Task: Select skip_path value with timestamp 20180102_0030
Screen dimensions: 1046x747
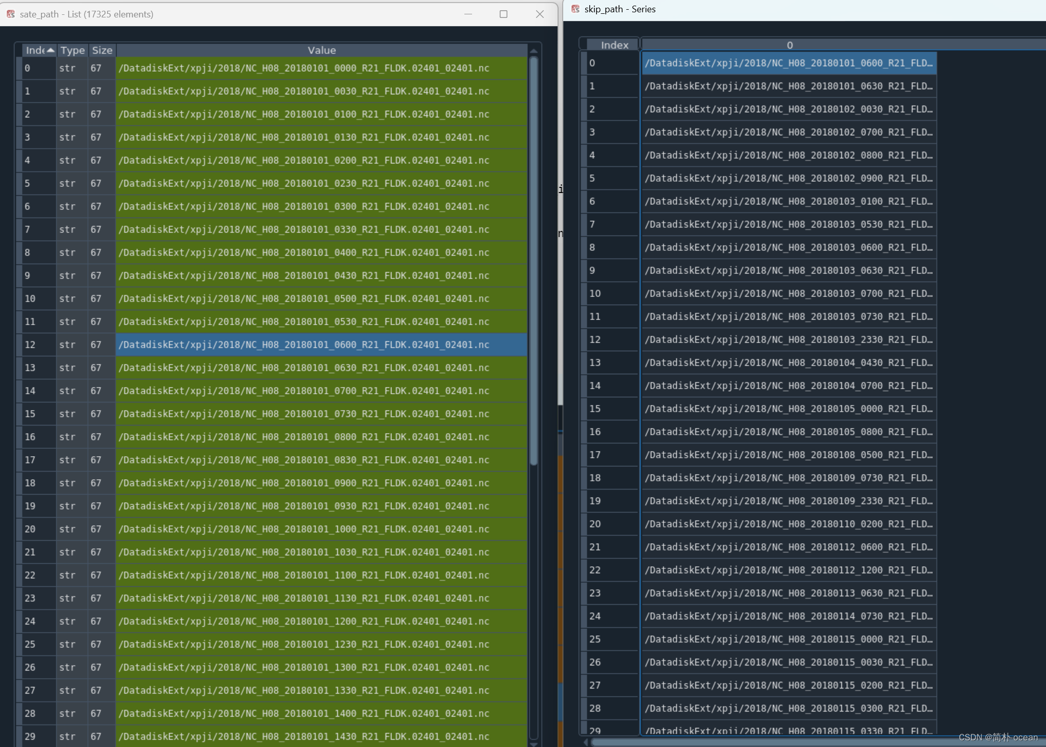Action: pos(789,109)
